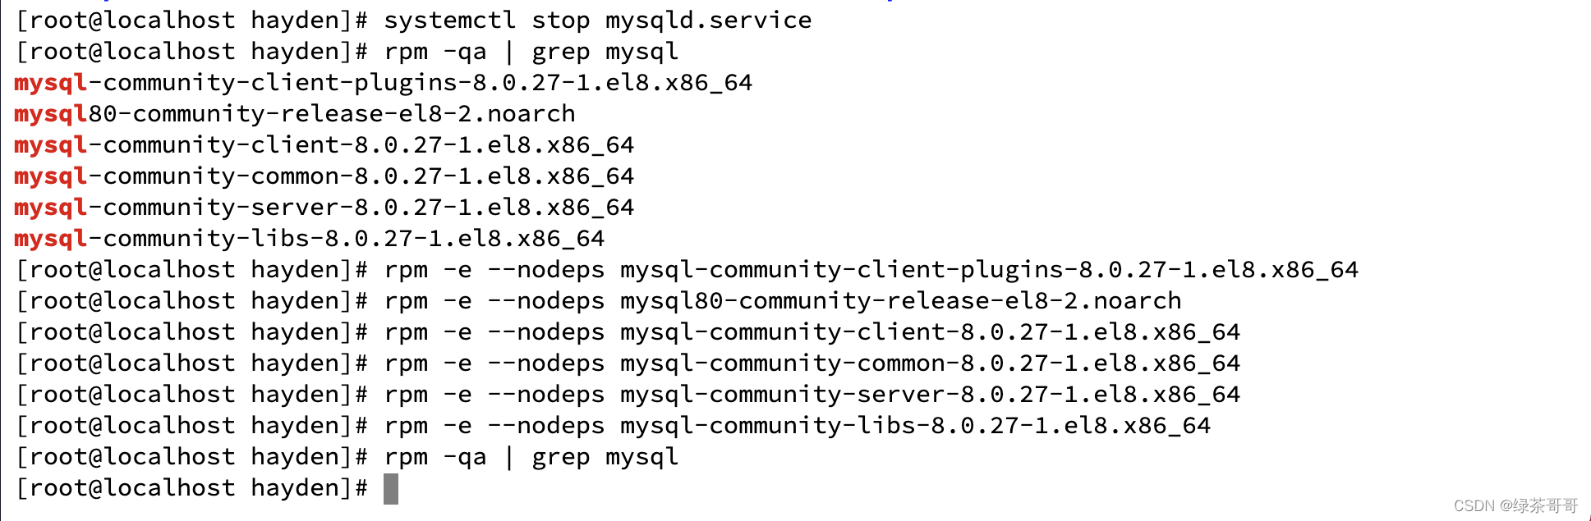The image size is (1591, 521).
Task: Click the mysqld.service word in the first command
Action: pos(708,20)
